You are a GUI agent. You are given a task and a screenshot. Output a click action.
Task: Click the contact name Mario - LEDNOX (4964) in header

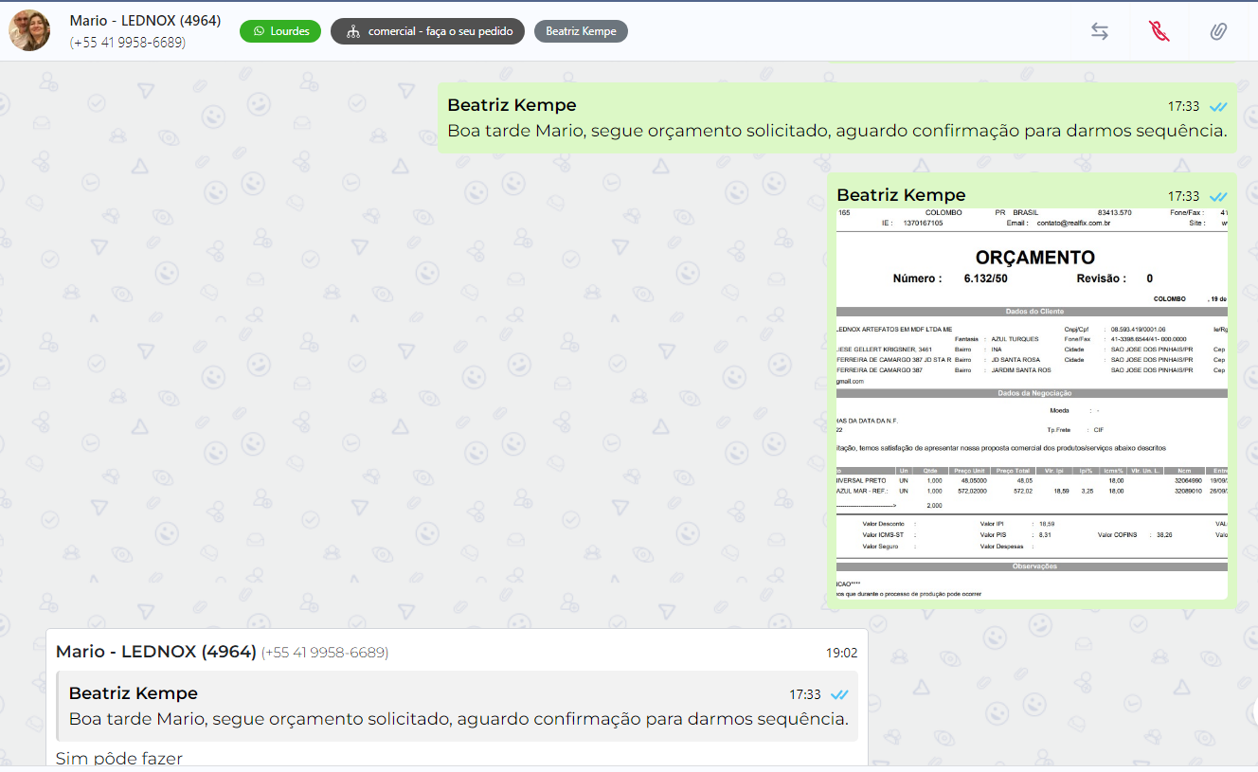pyautogui.click(x=145, y=21)
